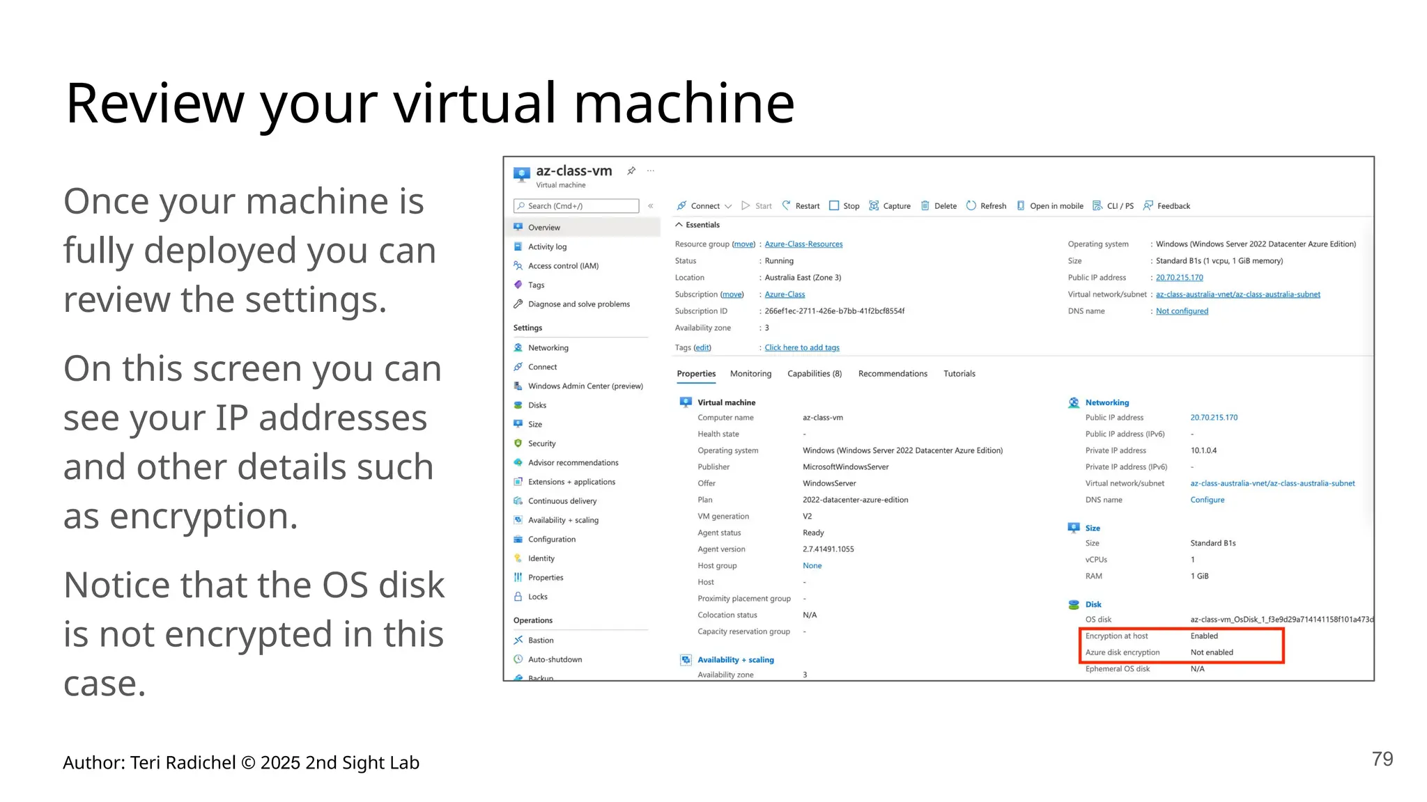Switch to the Monitoring tab
This screenshot has width=1427, height=802.
pos(750,374)
